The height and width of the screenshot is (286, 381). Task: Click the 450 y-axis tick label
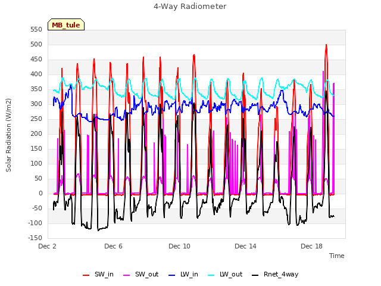pyautogui.click(x=36, y=60)
